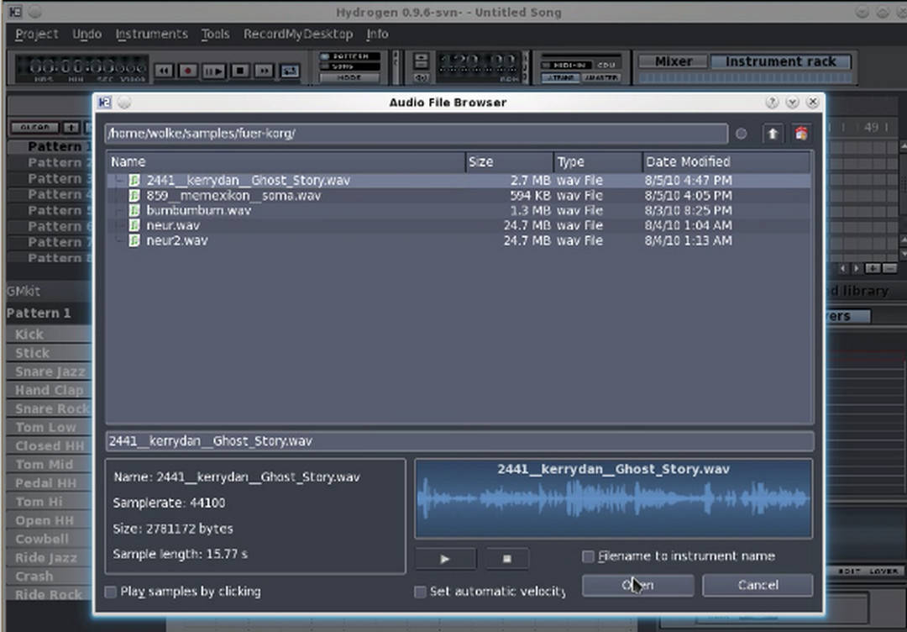Toggle the J.Trans JACK transport button
The height and width of the screenshot is (632, 907).
pyautogui.click(x=560, y=77)
